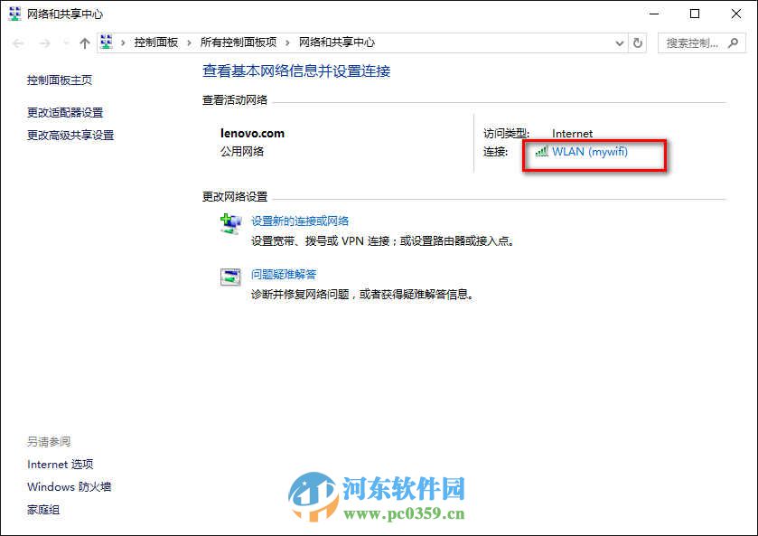Click the forward navigation arrow

tap(43, 42)
